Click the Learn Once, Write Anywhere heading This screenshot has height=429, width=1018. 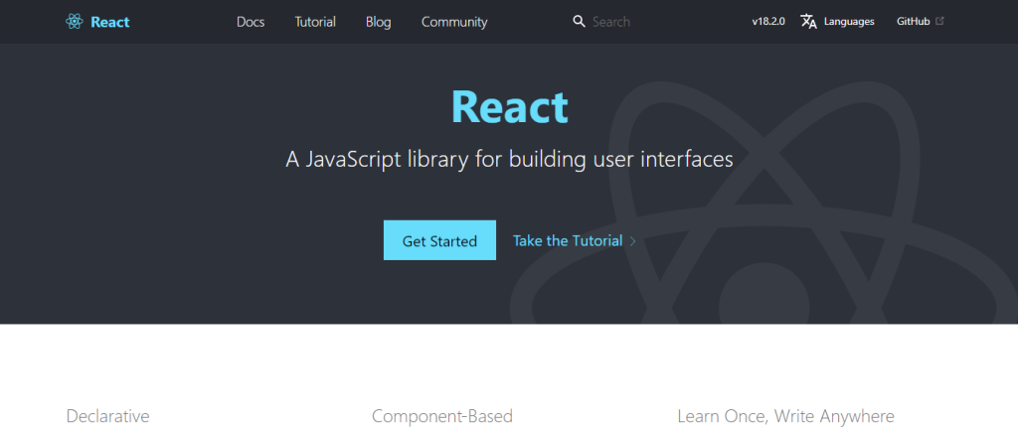click(785, 416)
